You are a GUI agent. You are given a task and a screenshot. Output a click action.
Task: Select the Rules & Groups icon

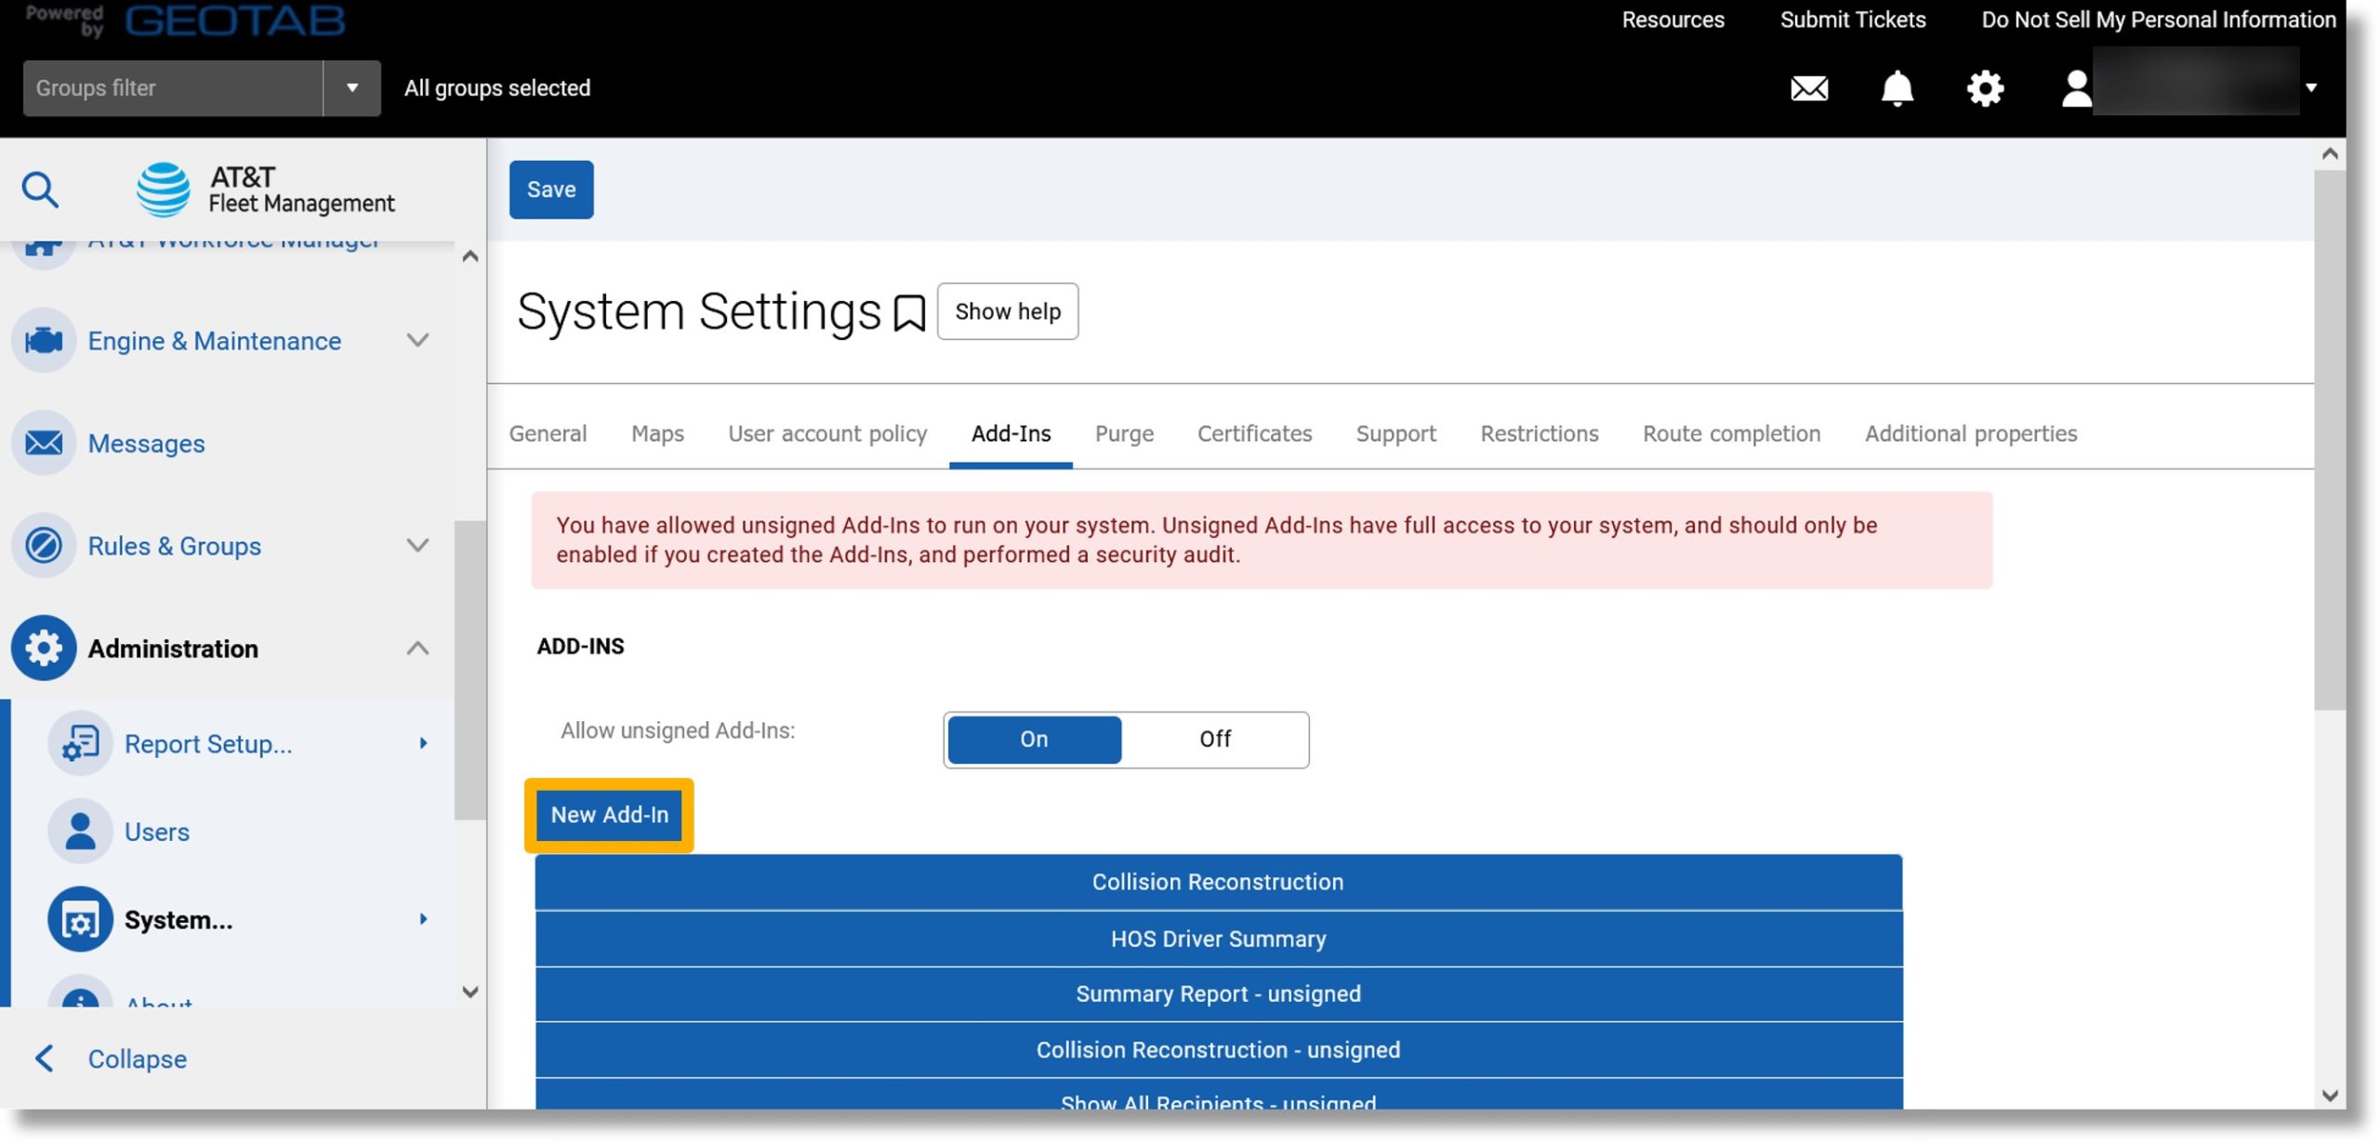(43, 545)
